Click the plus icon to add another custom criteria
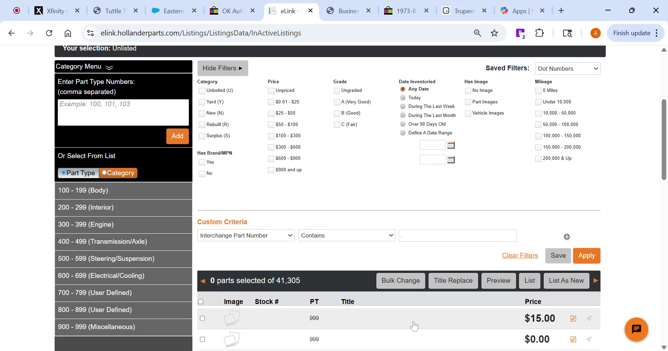This screenshot has height=351, width=668. (567, 236)
